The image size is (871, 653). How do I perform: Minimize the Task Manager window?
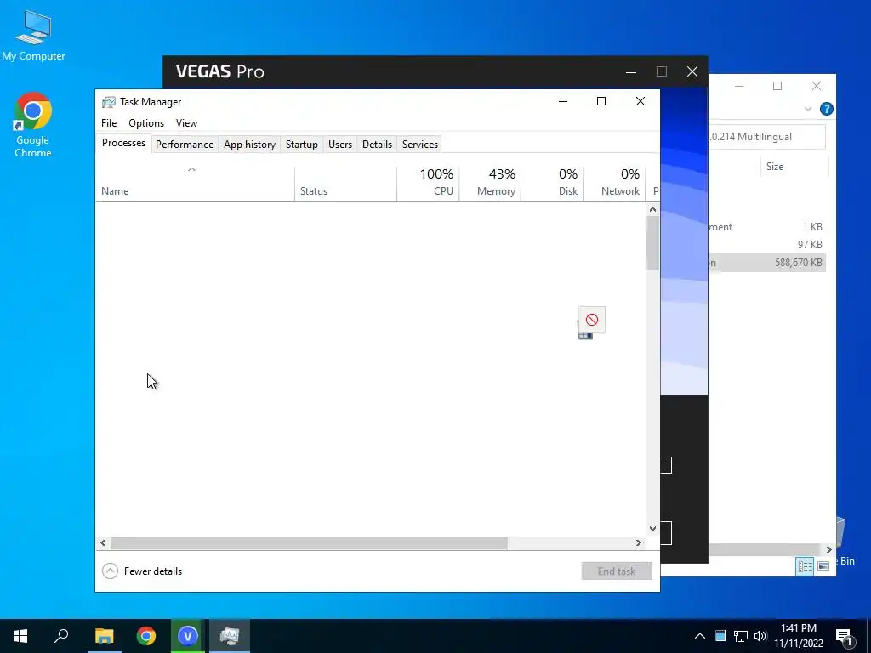coord(563,101)
